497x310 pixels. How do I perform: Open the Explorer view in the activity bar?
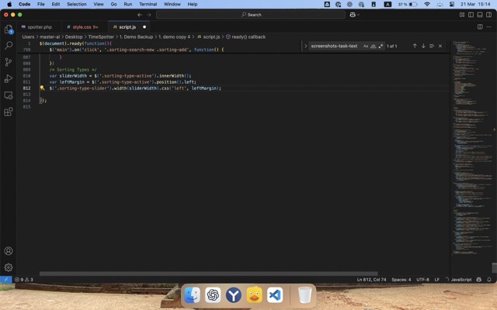pos(9,29)
